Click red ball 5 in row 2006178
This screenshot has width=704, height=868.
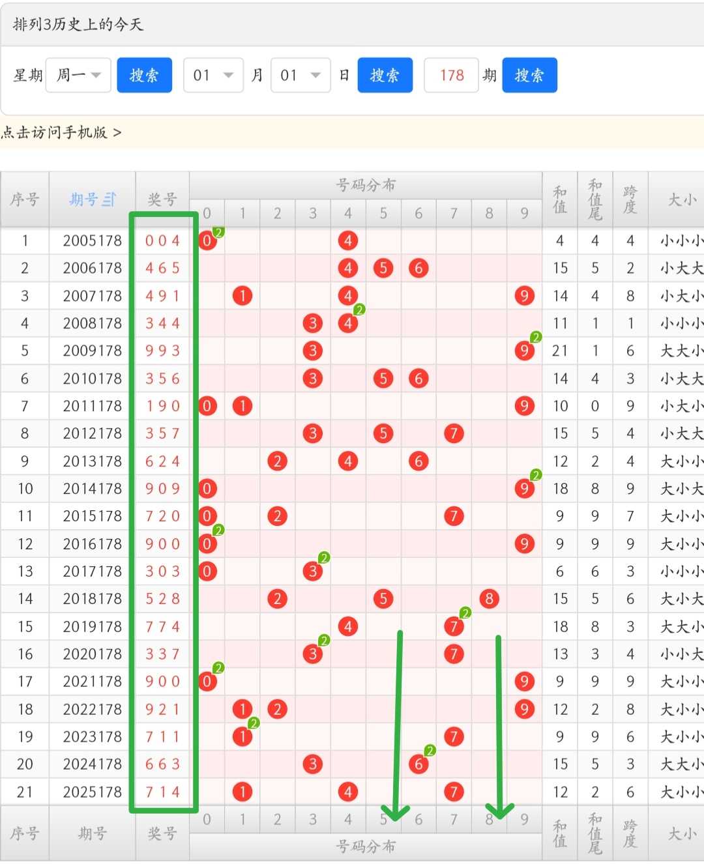(x=383, y=268)
